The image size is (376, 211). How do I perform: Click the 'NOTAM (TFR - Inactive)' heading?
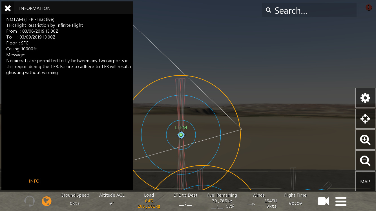pos(30,19)
